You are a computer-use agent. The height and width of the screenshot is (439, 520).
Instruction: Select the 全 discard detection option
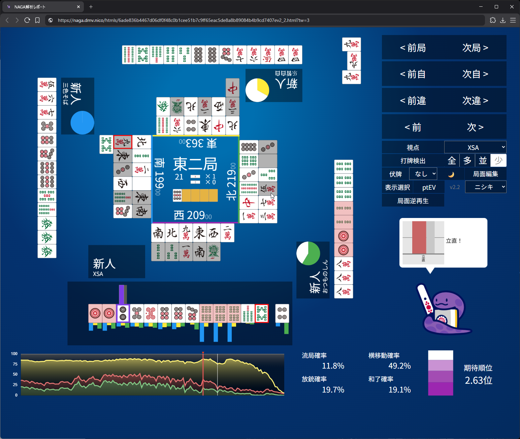pos(452,161)
